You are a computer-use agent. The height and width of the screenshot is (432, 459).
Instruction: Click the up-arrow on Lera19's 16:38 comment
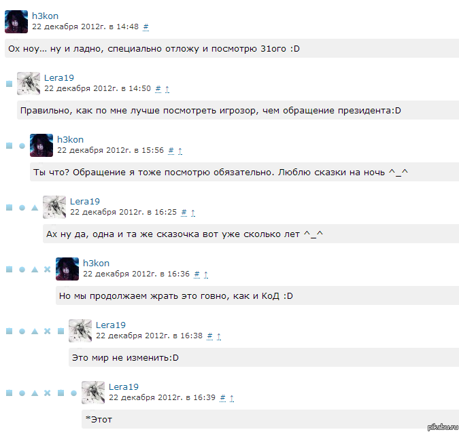click(219, 336)
